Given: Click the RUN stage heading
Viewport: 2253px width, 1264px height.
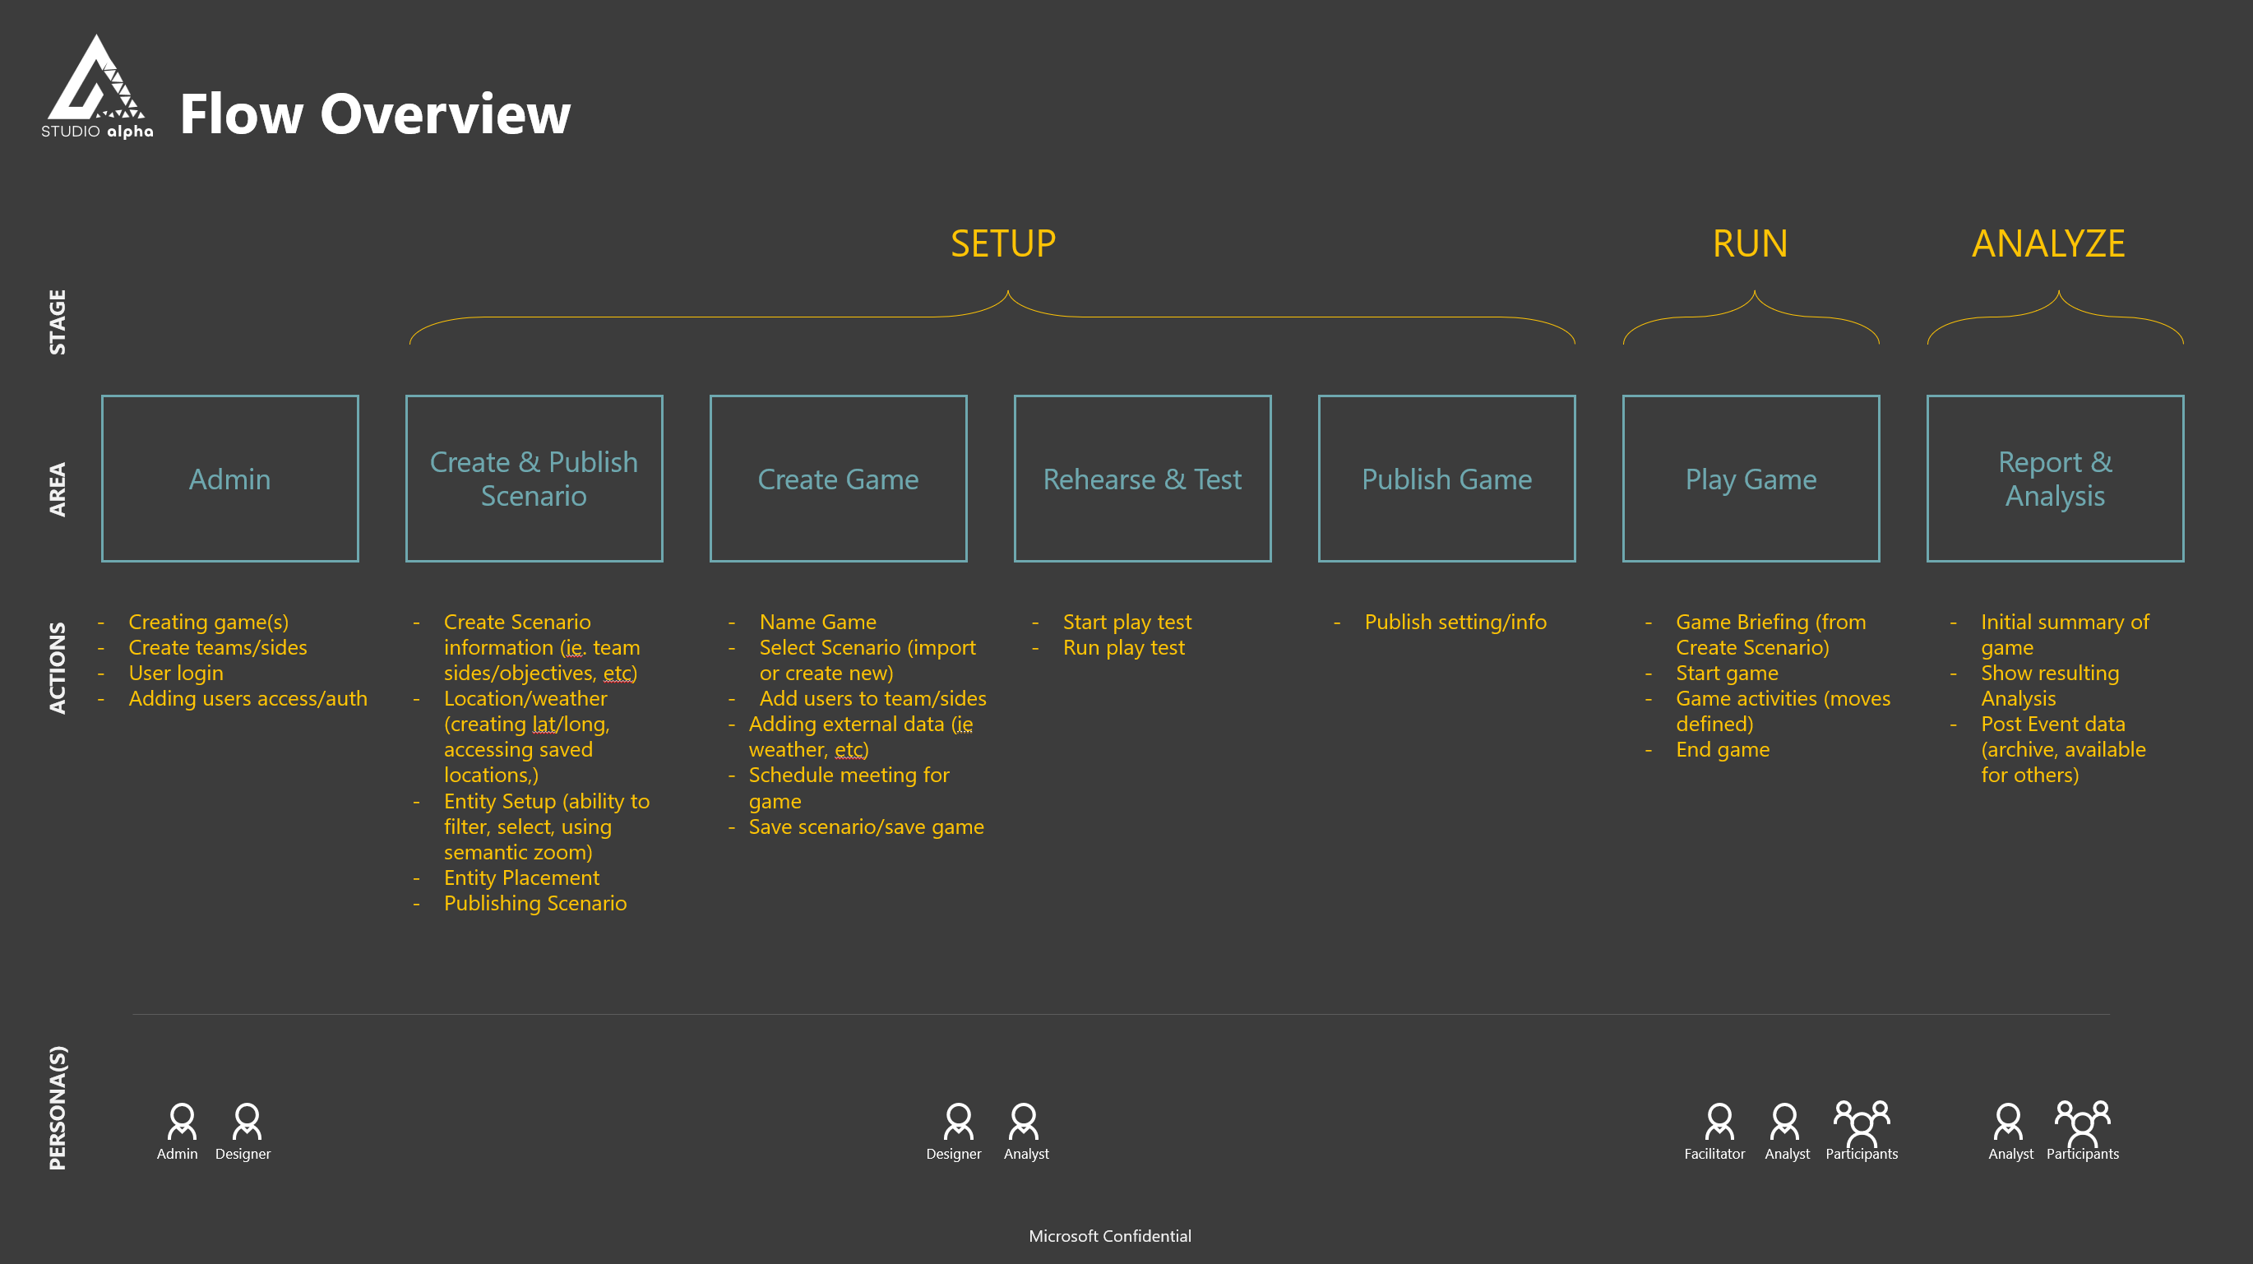Looking at the screenshot, I should (1750, 243).
